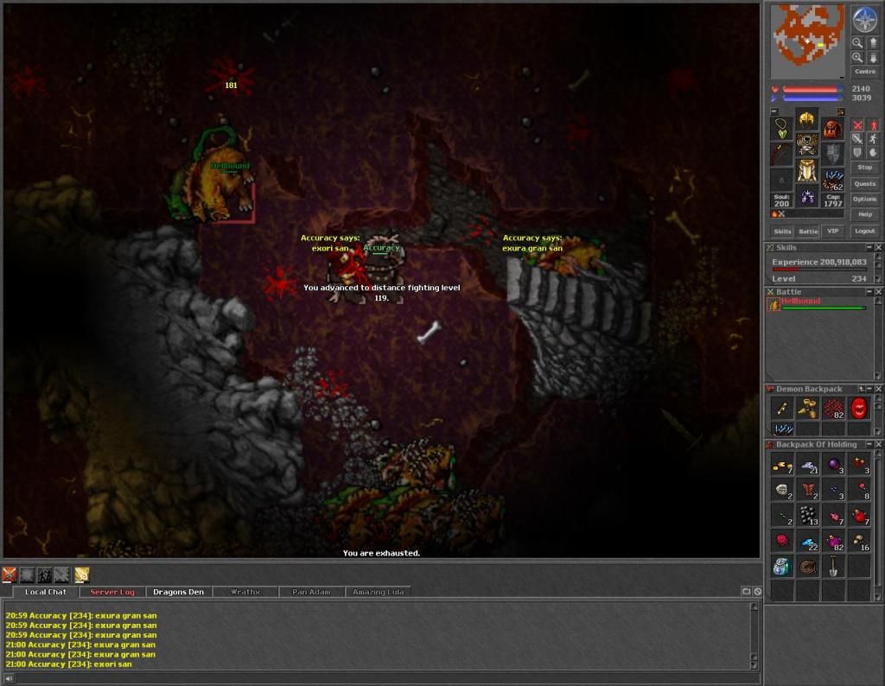Image resolution: width=885 pixels, height=686 pixels.
Task: Toggle the VIP list button
Action: [x=832, y=231]
